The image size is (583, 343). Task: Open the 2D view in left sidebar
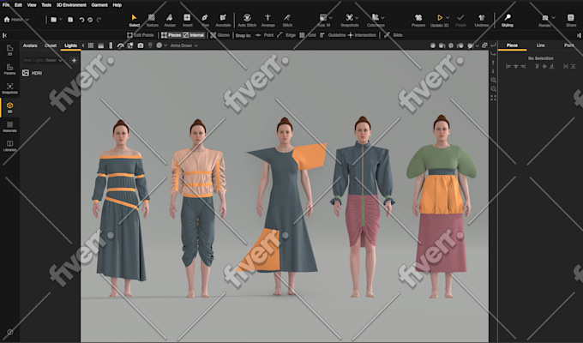[9, 51]
